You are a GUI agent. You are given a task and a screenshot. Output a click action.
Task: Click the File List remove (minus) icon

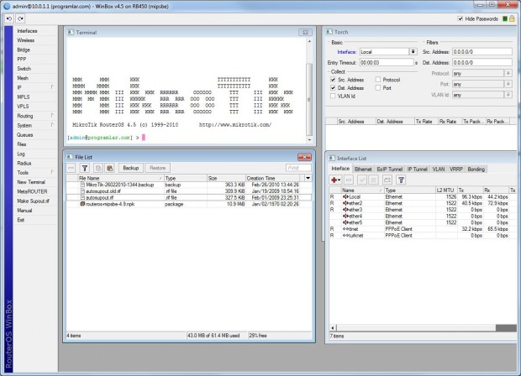(x=71, y=168)
